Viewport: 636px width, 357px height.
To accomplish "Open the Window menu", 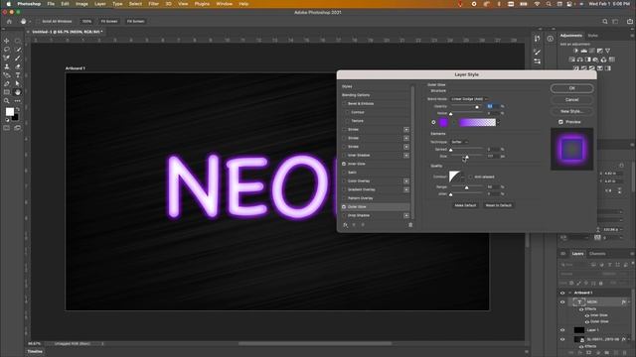I will [224, 4].
